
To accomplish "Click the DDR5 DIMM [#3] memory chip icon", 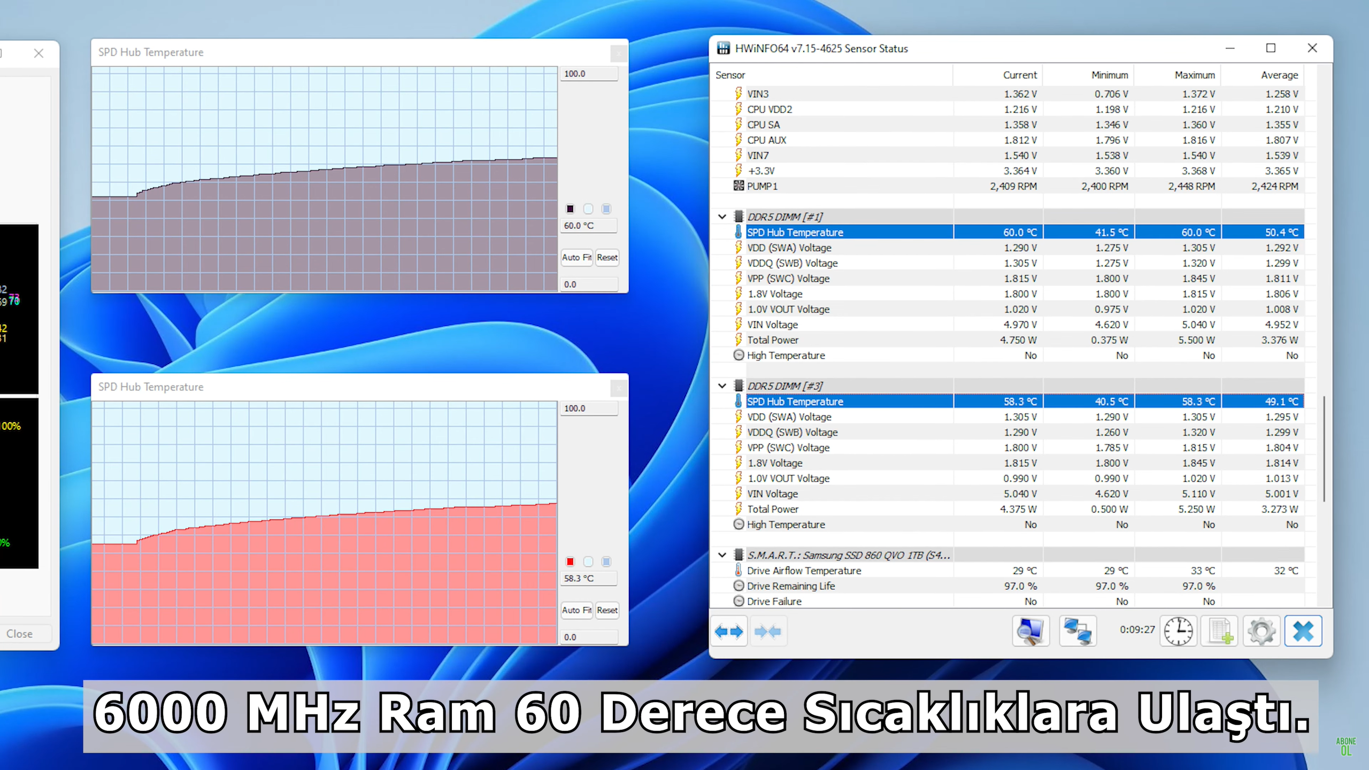I will (739, 386).
